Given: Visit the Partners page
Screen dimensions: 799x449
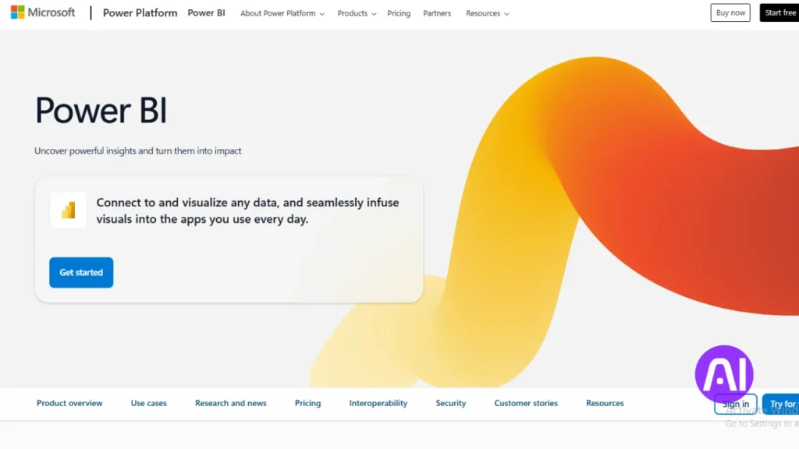Looking at the screenshot, I should click(x=437, y=13).
